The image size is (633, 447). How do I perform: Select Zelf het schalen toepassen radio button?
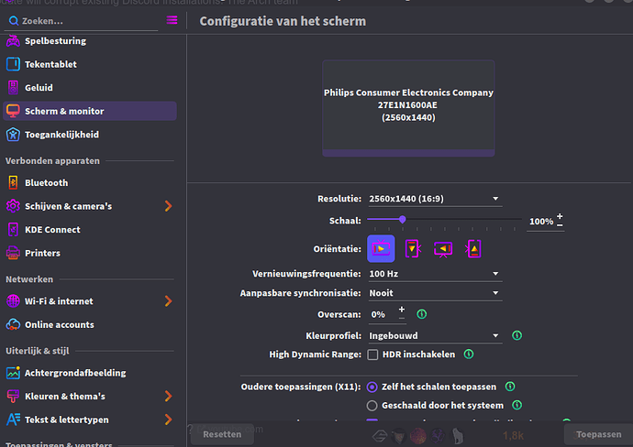[x=372, y=387]
